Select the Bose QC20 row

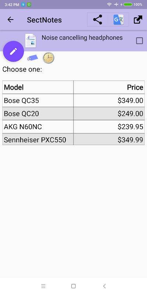(x=73, y=114)
